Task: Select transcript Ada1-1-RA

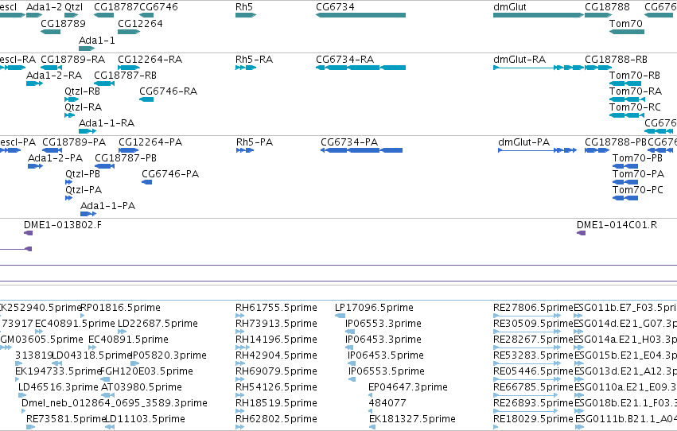Action: click(x=88, y=131)
